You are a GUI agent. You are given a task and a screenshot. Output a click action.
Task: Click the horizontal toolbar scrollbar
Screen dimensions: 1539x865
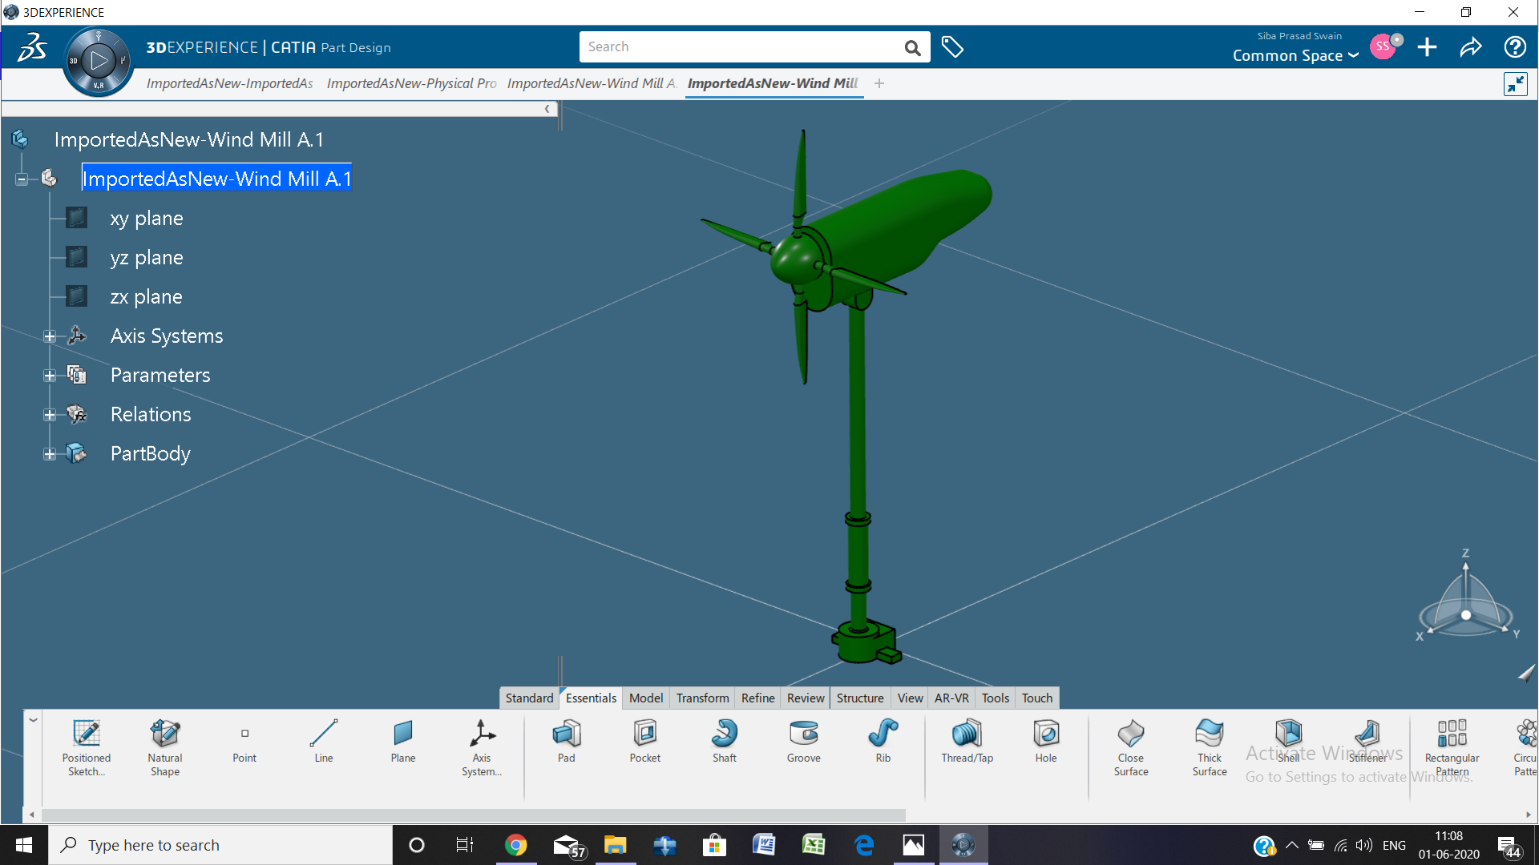(473, 815)
